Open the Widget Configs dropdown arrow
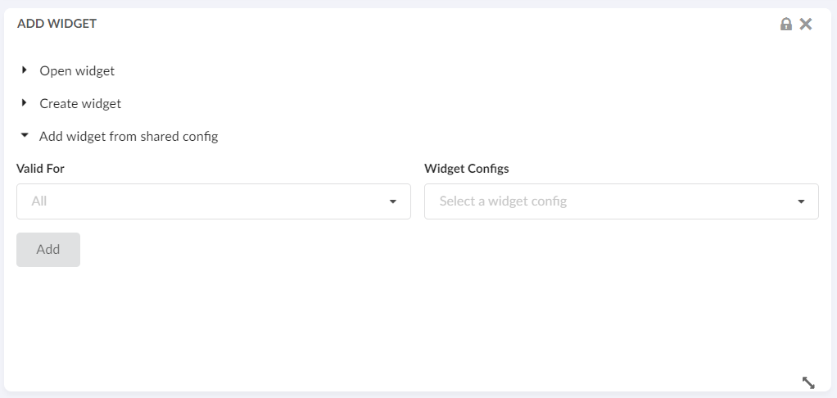 pos(801,201)
